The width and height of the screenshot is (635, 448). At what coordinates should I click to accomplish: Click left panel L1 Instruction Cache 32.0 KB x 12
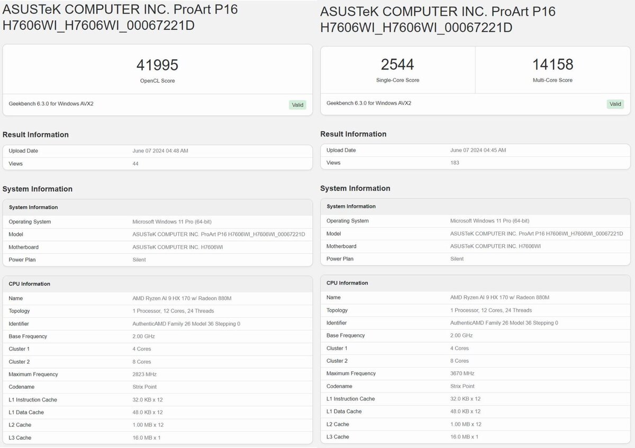coord(148,400)
